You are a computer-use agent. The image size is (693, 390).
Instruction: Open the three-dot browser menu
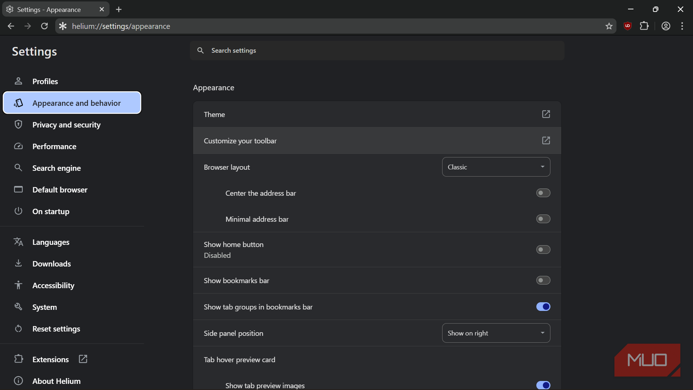point(682,26)
